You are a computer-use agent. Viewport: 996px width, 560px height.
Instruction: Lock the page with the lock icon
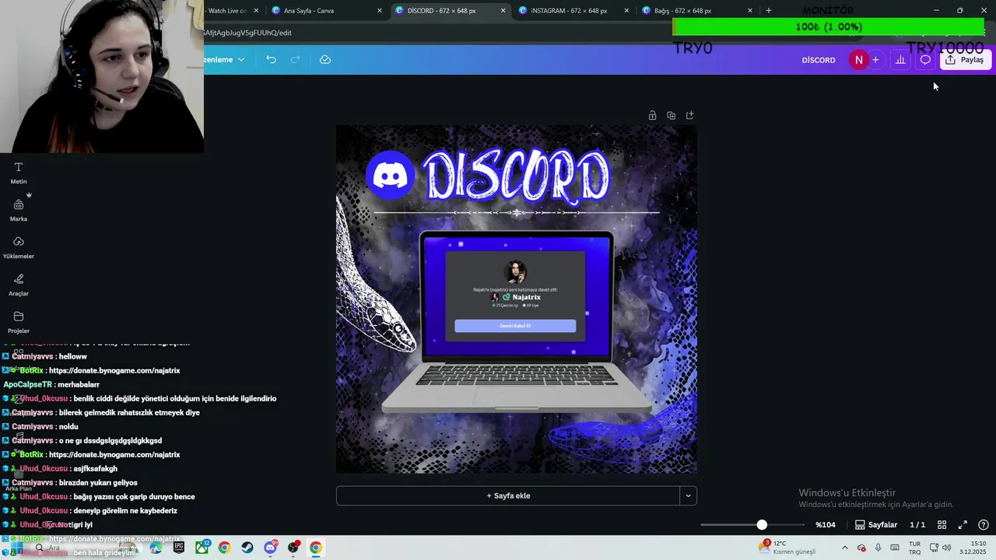click(x=652, y=115)
